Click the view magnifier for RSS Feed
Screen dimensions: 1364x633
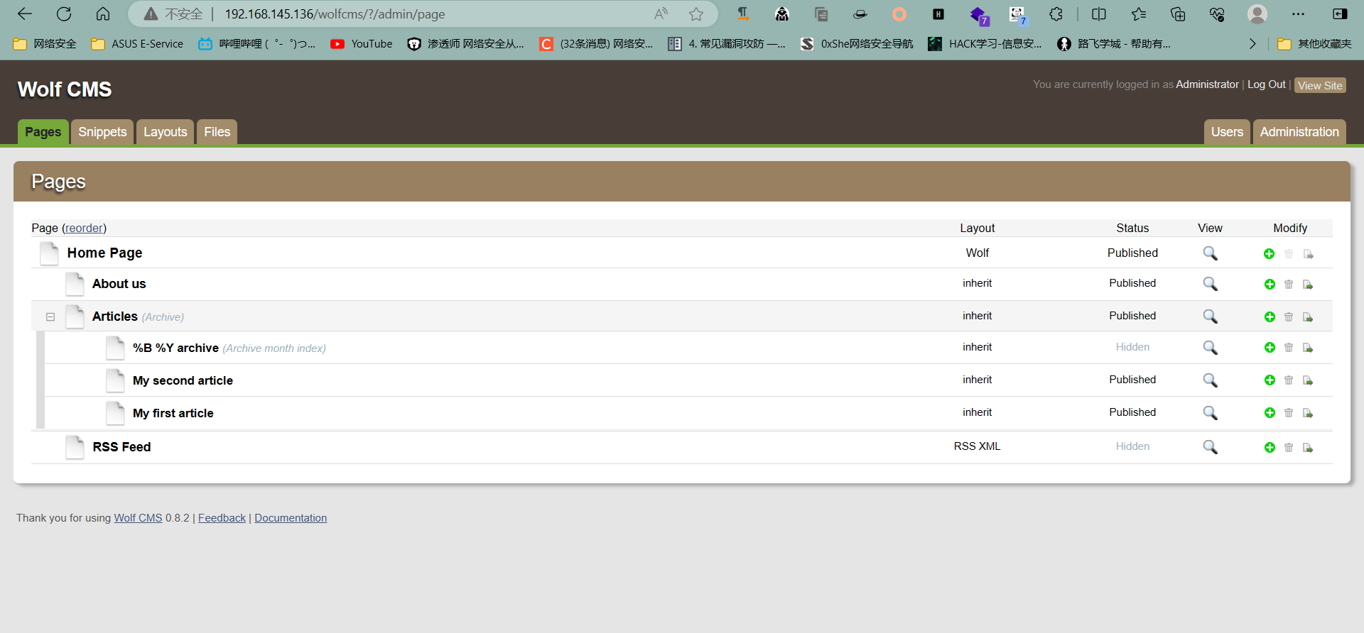coord(1210,447)
